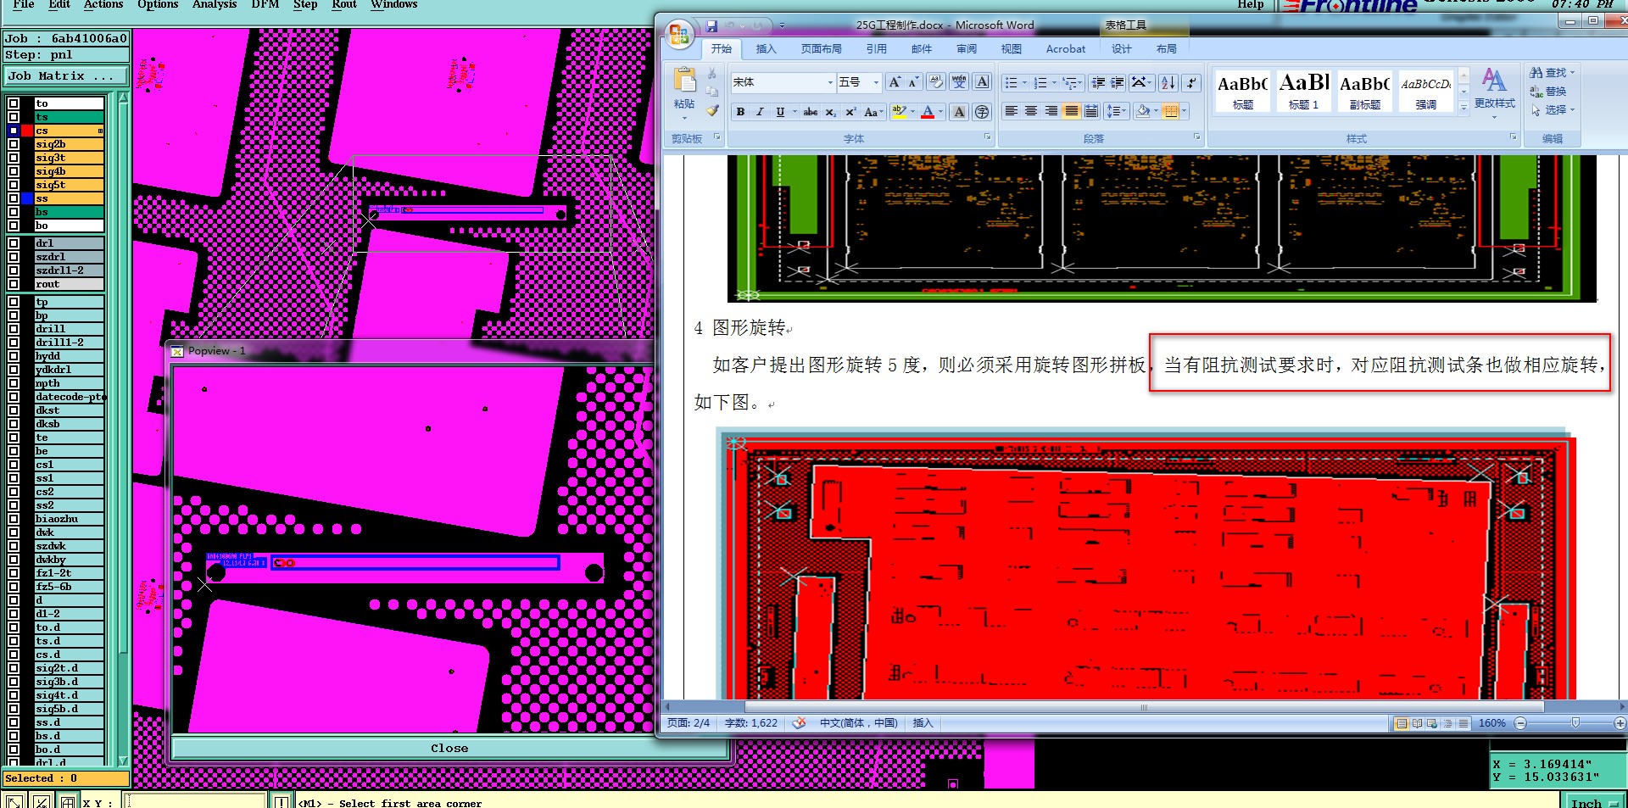Click the yellow text highlight swatch
Image resolution: width=1628 pixels, height=808 pixels.
pyautogui.click(x=900, y=112)
